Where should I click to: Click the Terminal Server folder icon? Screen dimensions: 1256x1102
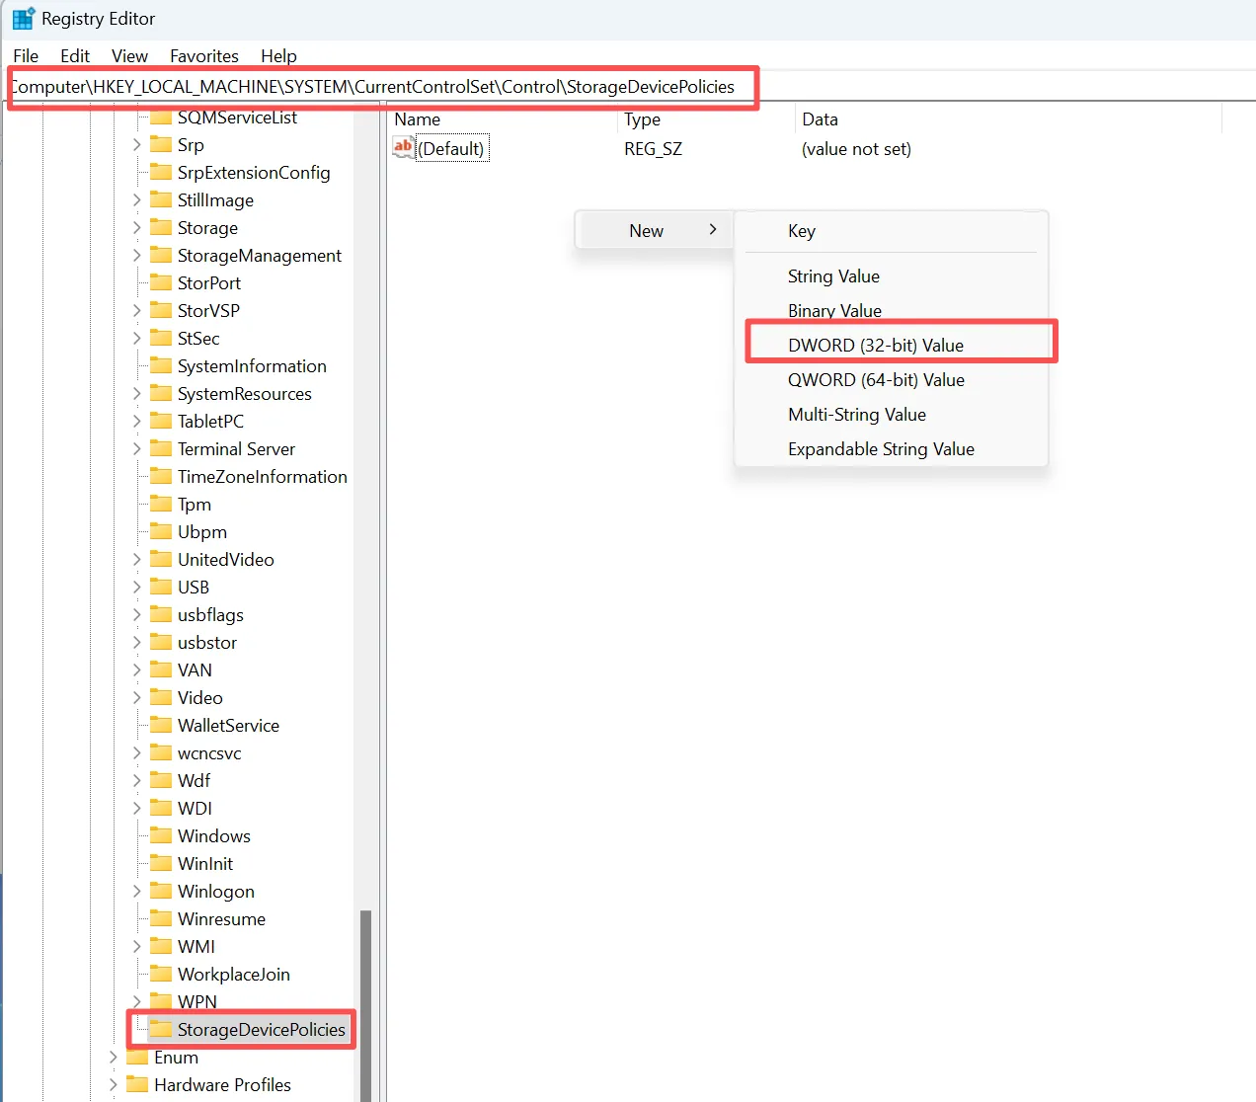click(161, 448)
